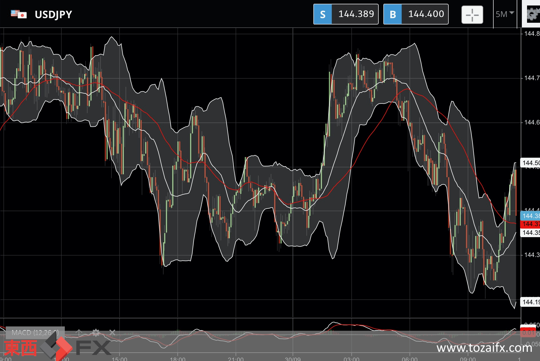Viewport: 540px width, 361px height.
Task: Click the Buy button showing 144.400
Action: [416, 14]
